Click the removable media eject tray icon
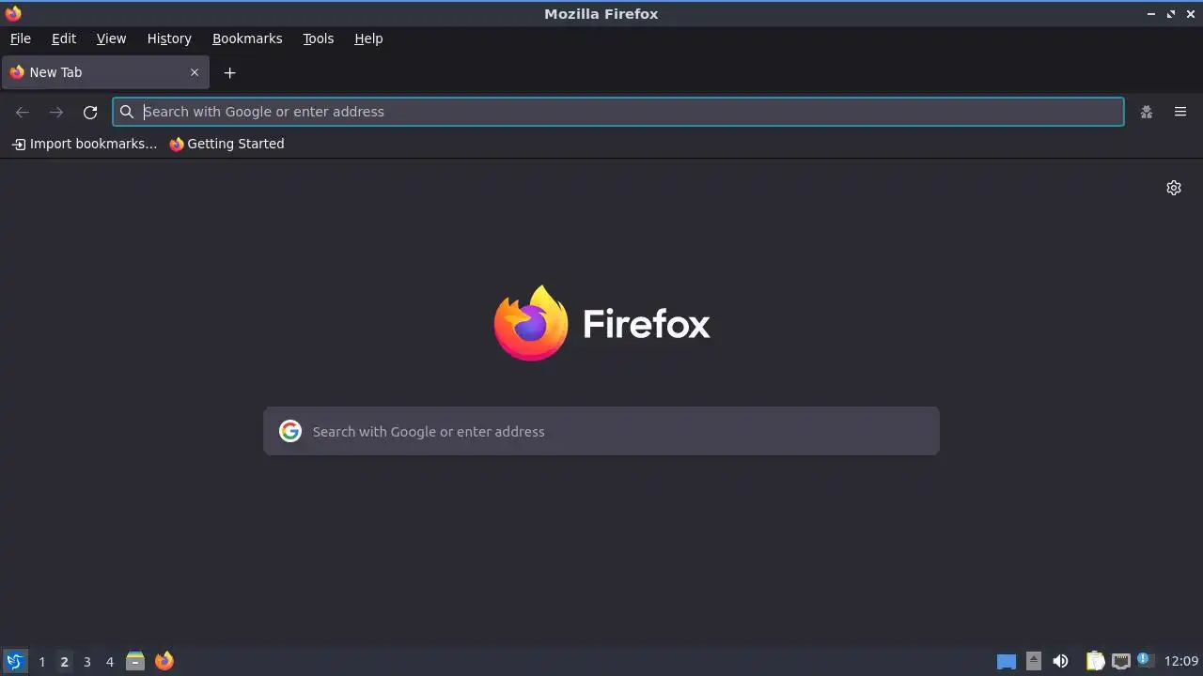1203x676 pixels. [1034, 661]
